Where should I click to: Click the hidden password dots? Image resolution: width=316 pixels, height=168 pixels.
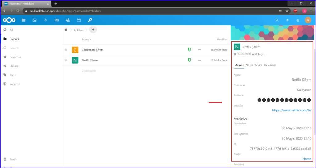coord(284,100)
